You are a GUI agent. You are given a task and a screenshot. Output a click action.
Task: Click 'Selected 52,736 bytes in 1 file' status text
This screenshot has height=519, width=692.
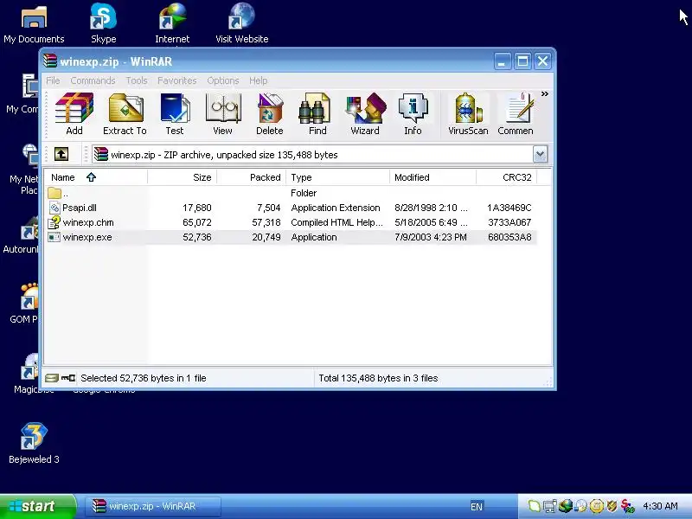click(x=144, y=378)
